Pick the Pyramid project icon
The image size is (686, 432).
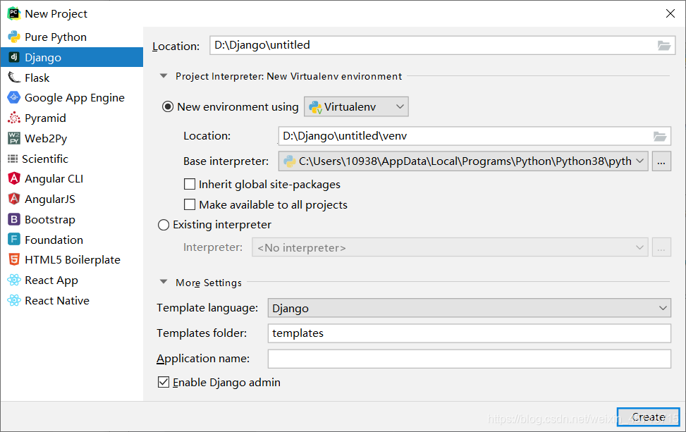(x=13, y=118)
